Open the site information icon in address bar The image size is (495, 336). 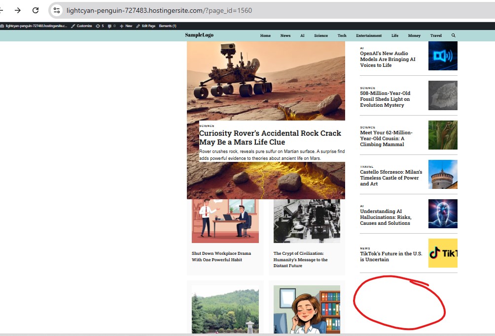(x=57, y=10)
